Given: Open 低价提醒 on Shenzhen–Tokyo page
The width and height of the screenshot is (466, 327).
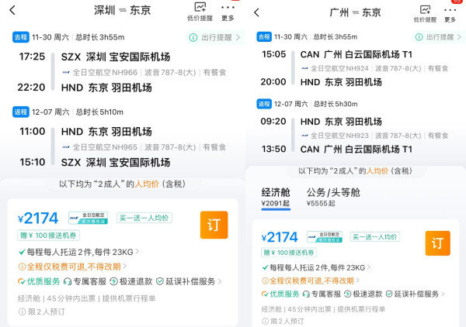Looking at the screenshot, I should [x=200, y=12].
